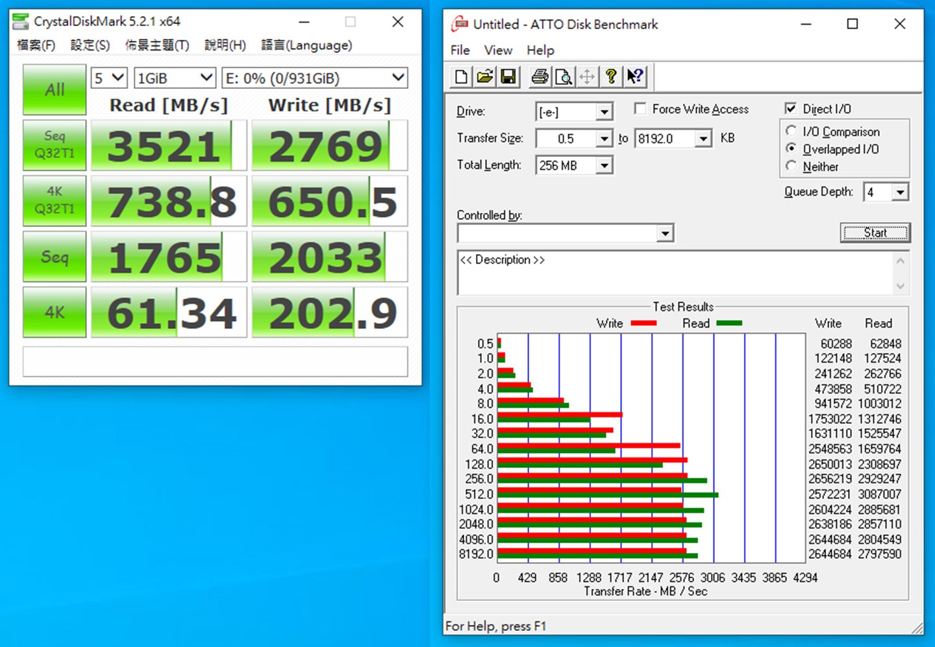935x647 pixels.
Task: Click the 512.0 row read result 3087007
Action: click(x=879, y=494)
